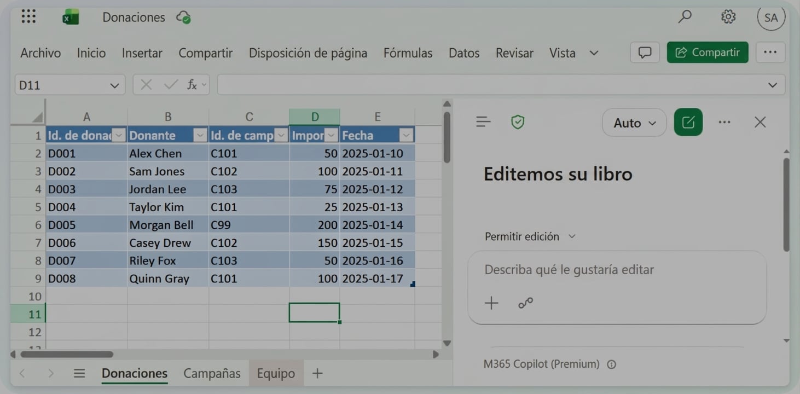Click the Excel app logo icon
Viewport: 800px width, 394px height.
(x=71, y=18)
